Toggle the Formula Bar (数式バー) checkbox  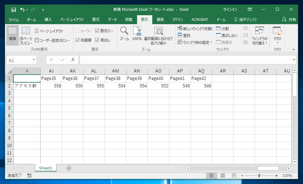point(97,31)
